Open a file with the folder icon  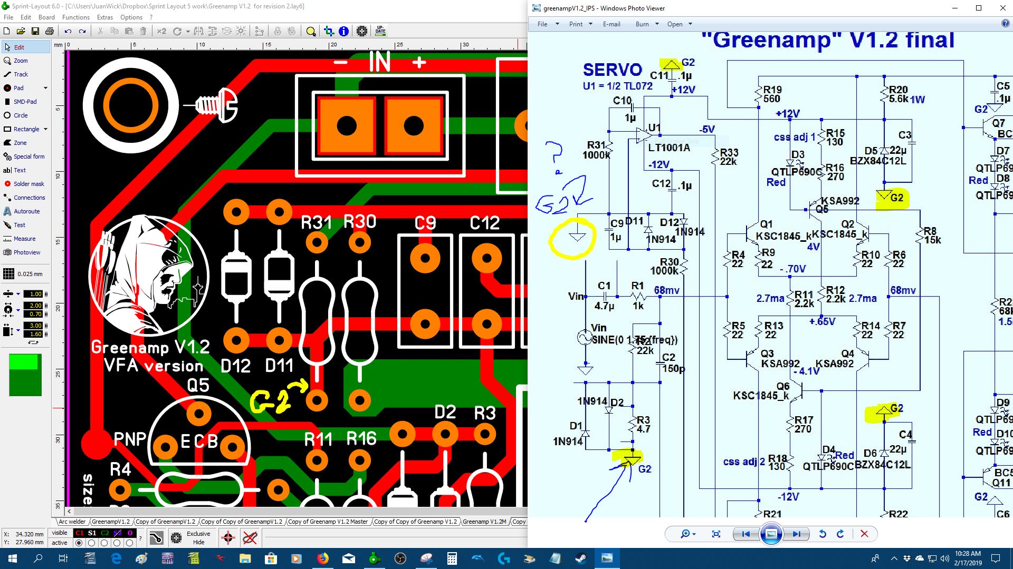coord(21,31)
